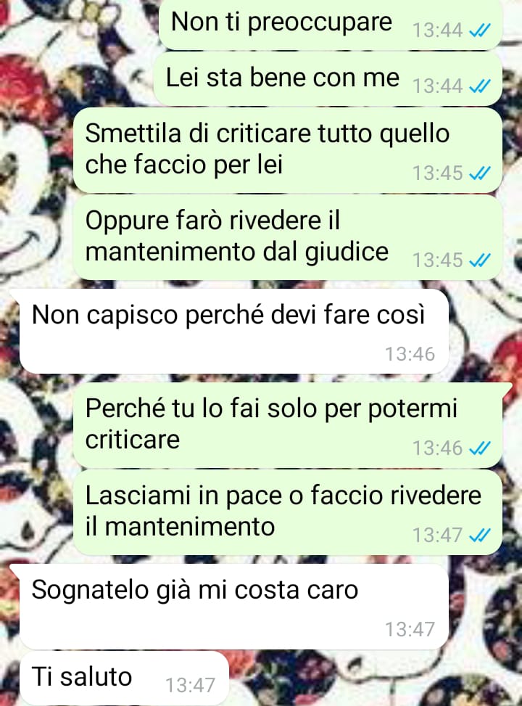Tap the double-check icon on "Smettila di criticare" message
522x706 pixels.
(480, 173)
